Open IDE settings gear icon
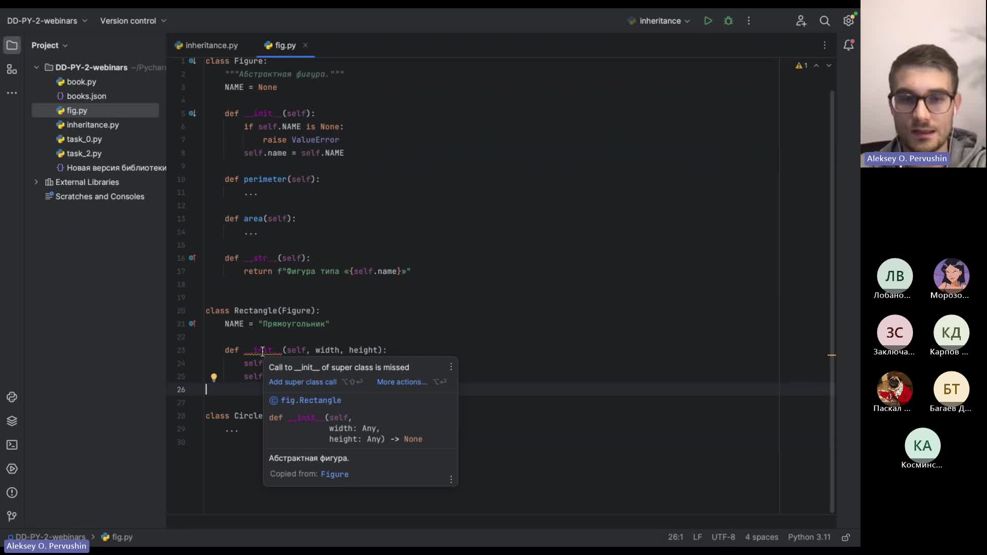This screenshot has height=555, width=987. pos(848,21)
